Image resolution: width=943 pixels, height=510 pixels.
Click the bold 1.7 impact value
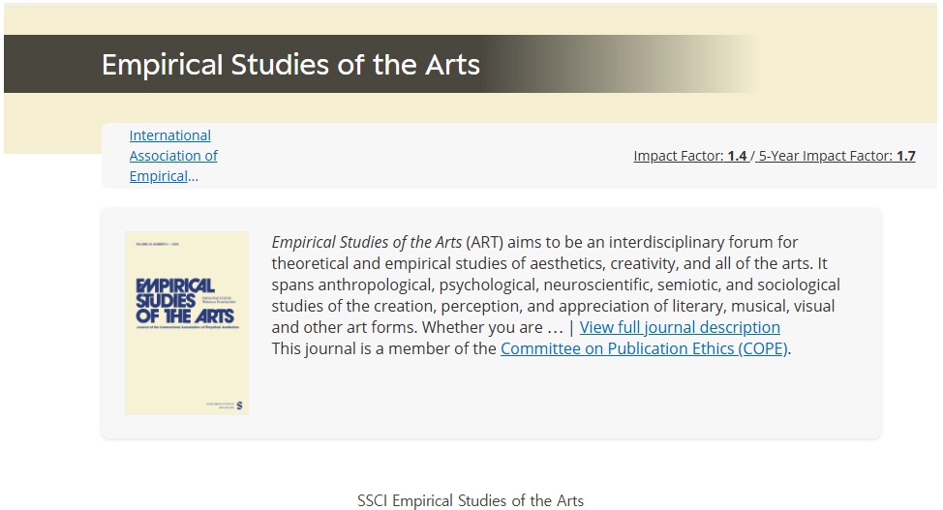click(x=905, y=156)
